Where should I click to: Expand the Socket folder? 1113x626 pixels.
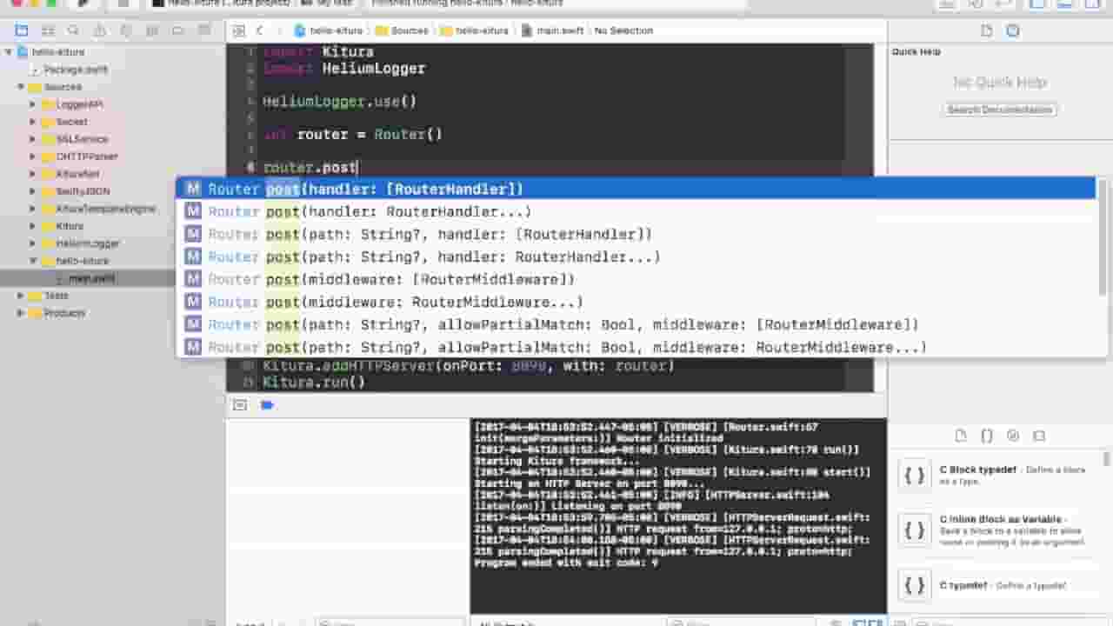click(33, 122)
